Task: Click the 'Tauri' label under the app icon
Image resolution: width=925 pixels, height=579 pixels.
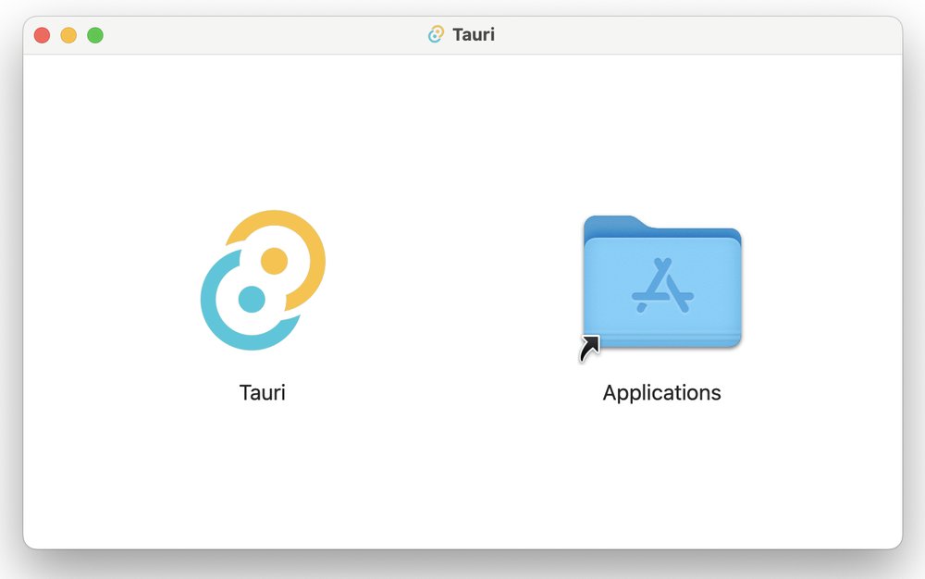Action: [262, 393]
